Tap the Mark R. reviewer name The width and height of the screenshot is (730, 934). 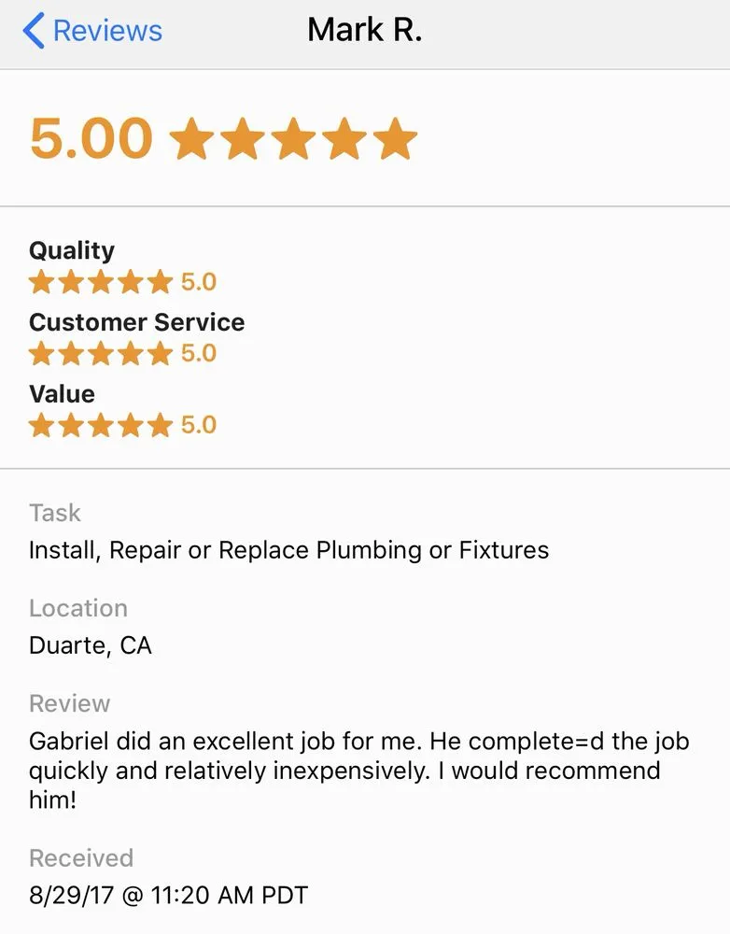pyautogui.click(x=364, y=30)
